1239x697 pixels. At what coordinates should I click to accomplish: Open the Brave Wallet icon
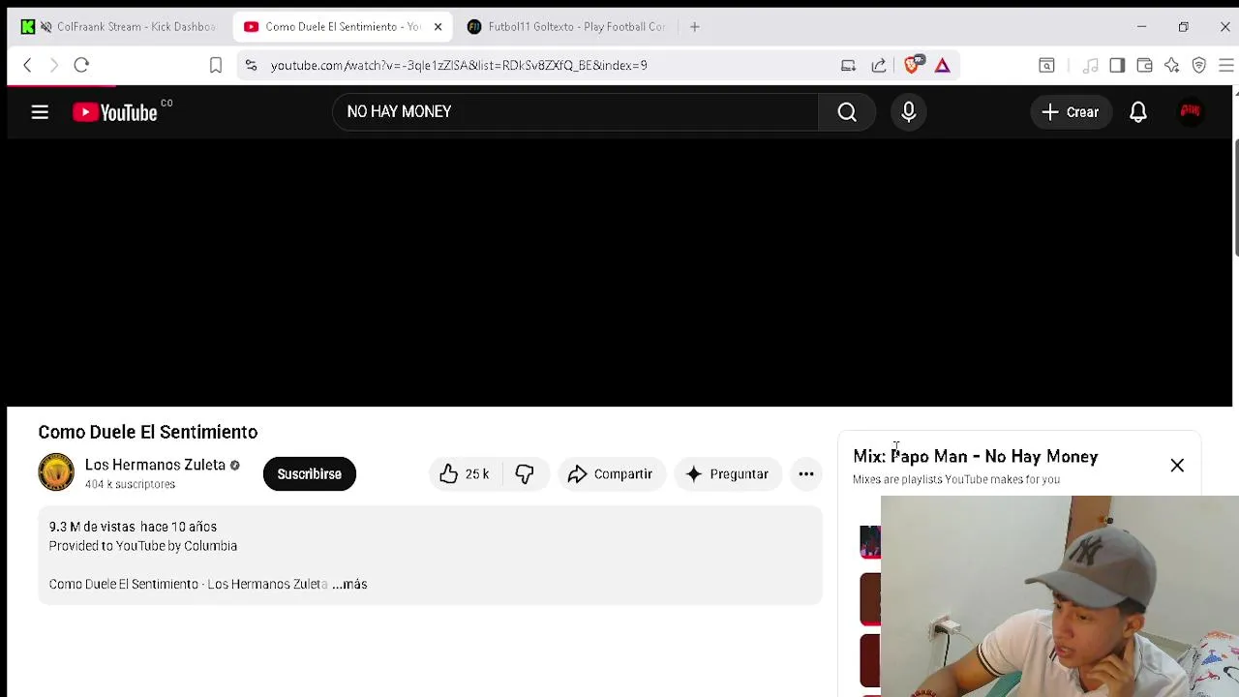tap(1144, 66)
